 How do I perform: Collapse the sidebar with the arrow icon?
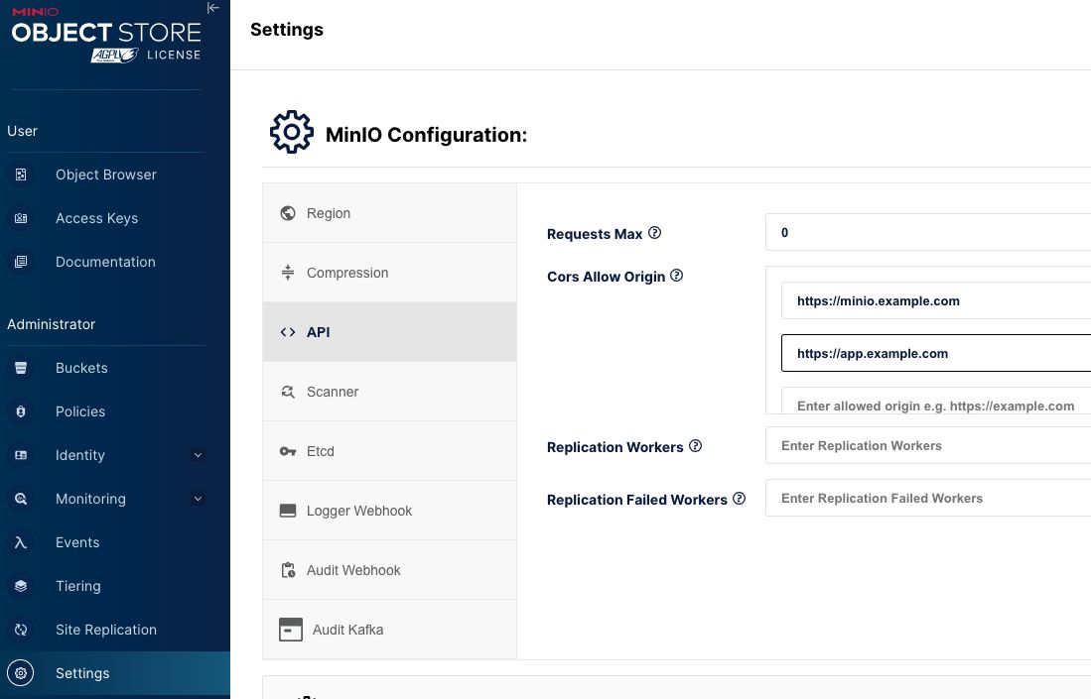point(212,8)
